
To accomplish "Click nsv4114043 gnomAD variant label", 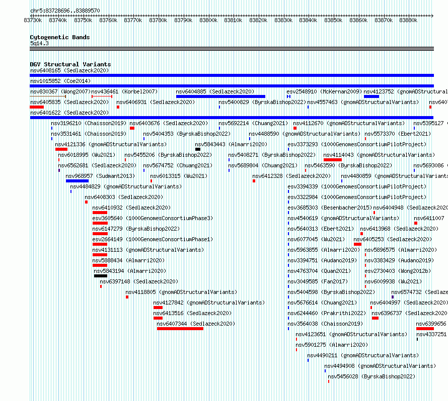I will (379, 155).
